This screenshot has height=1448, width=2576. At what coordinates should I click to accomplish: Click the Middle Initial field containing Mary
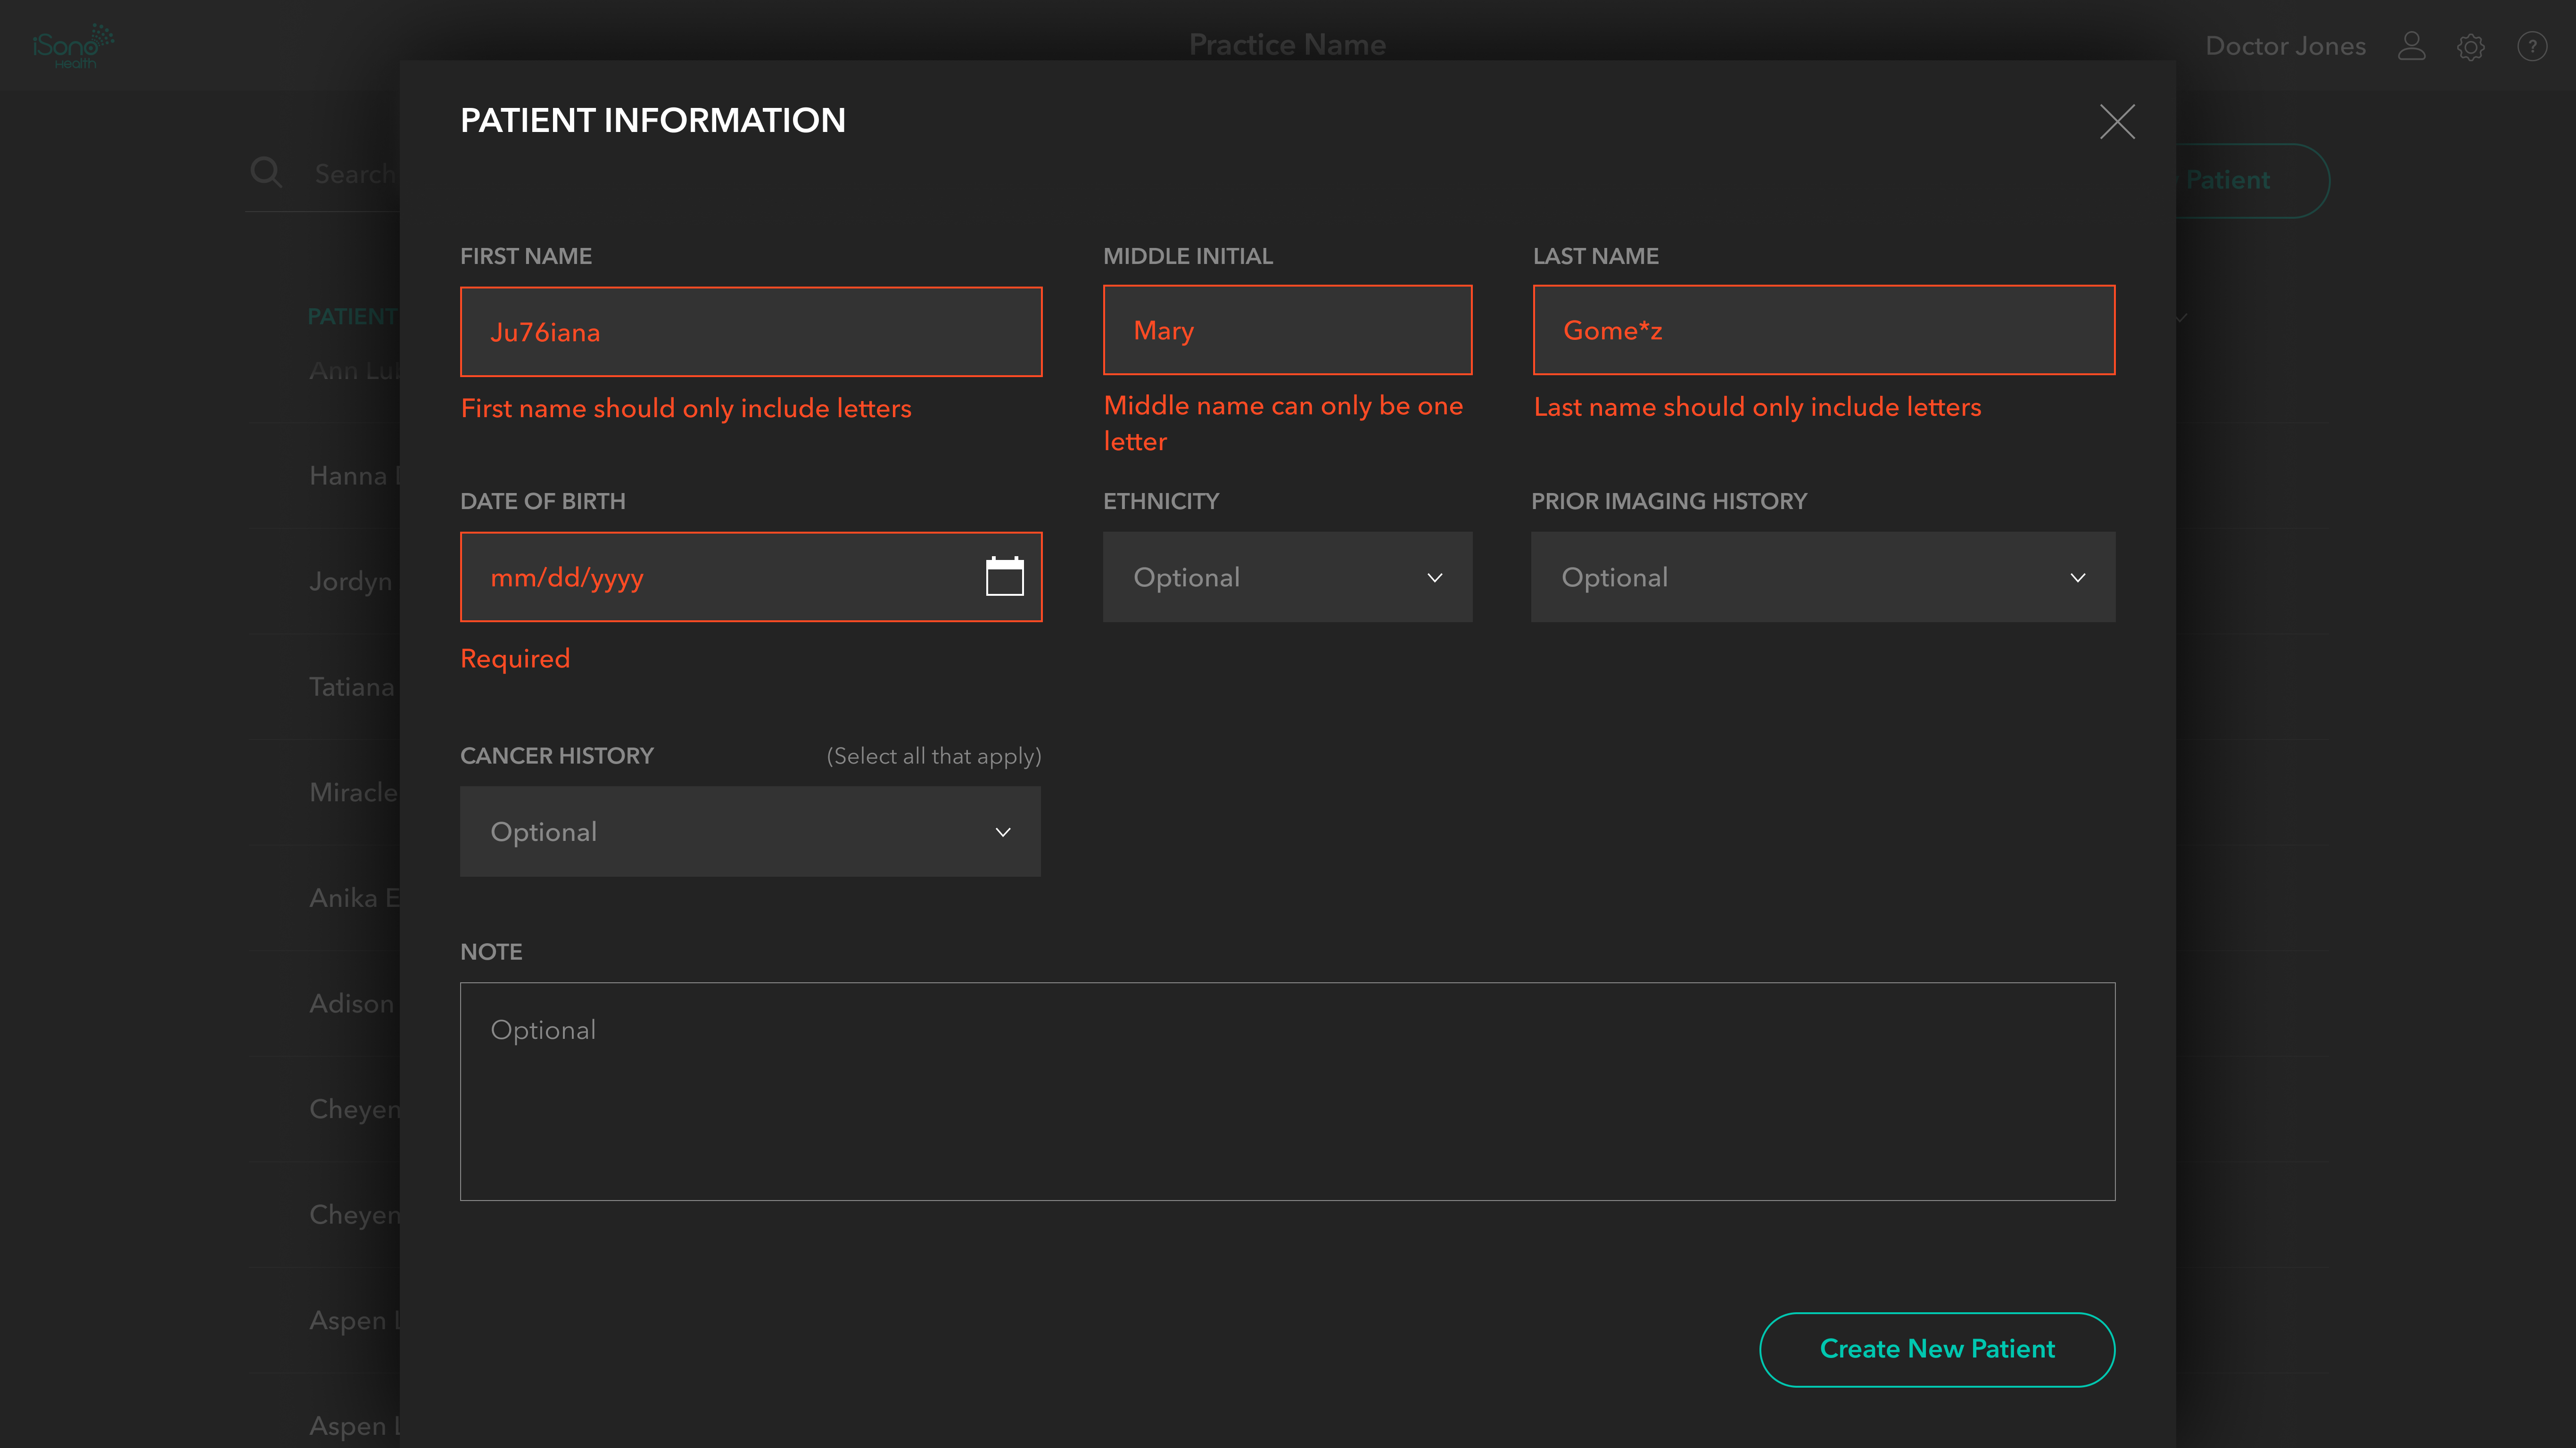pos(1286,330)
